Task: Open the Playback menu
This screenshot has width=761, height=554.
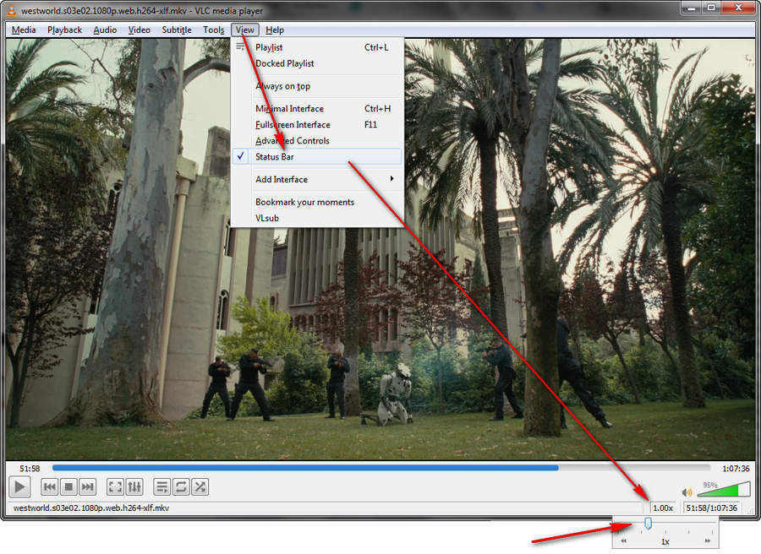Action: pyautogui.click(x=64, y=30)
